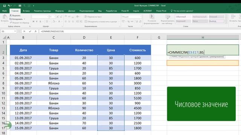Viewport: 241px width, 135px height.
Task: Click the percent style icon
Action: [x=128, y=22]
